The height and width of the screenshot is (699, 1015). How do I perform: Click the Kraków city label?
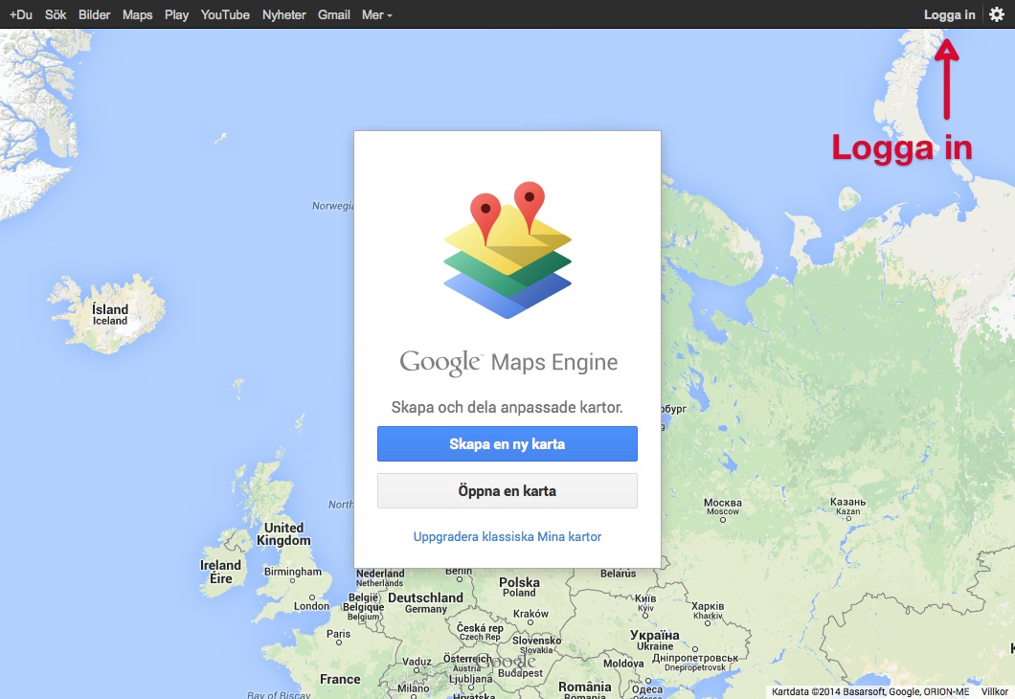click(x=530, y=614)
